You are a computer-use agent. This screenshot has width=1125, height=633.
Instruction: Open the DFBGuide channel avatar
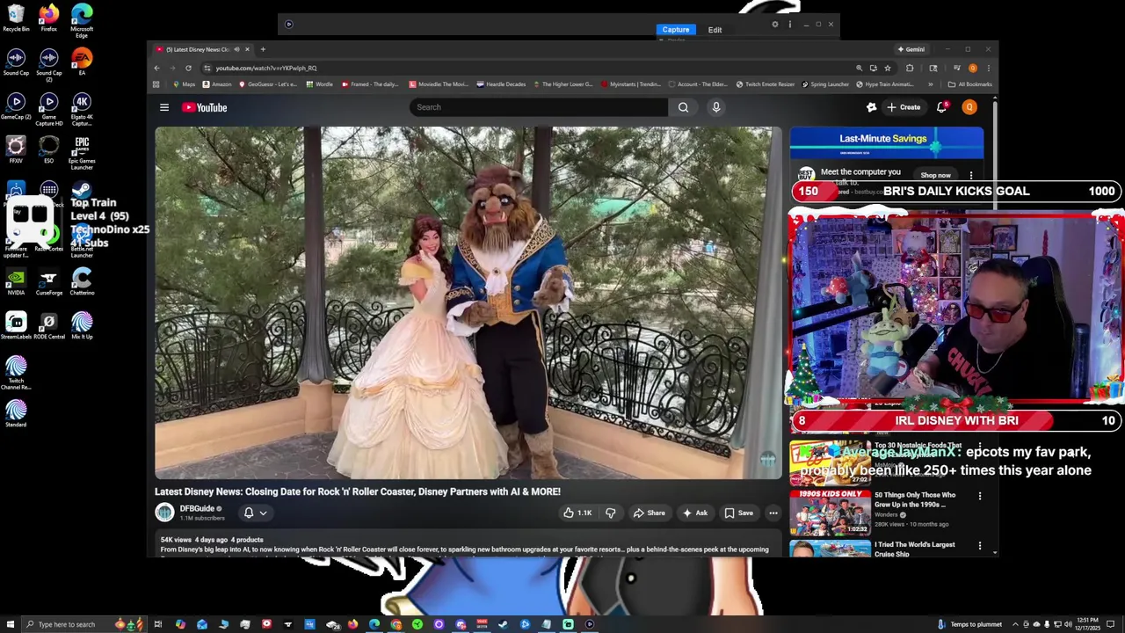pos(164,513)
